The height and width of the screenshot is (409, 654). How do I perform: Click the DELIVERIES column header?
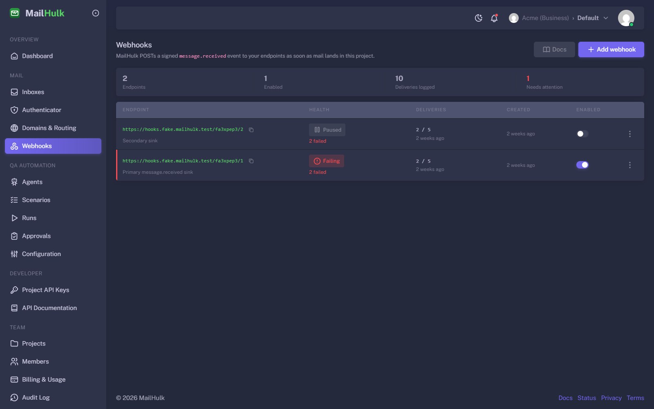click(431, 110)
